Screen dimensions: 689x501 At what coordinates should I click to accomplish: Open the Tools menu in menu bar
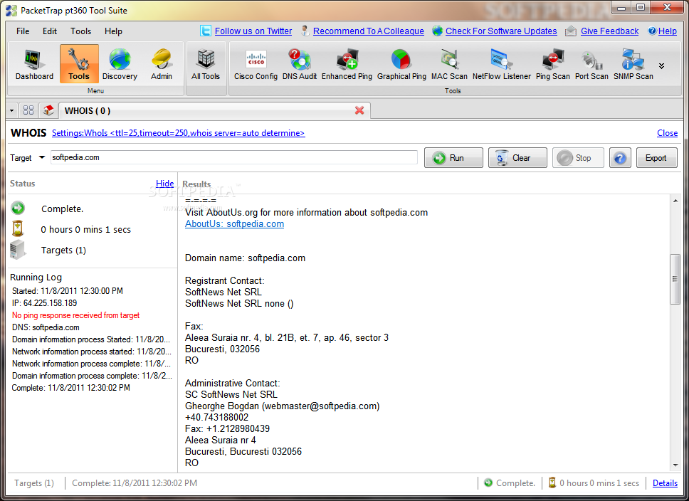click(x=81, y=31)
